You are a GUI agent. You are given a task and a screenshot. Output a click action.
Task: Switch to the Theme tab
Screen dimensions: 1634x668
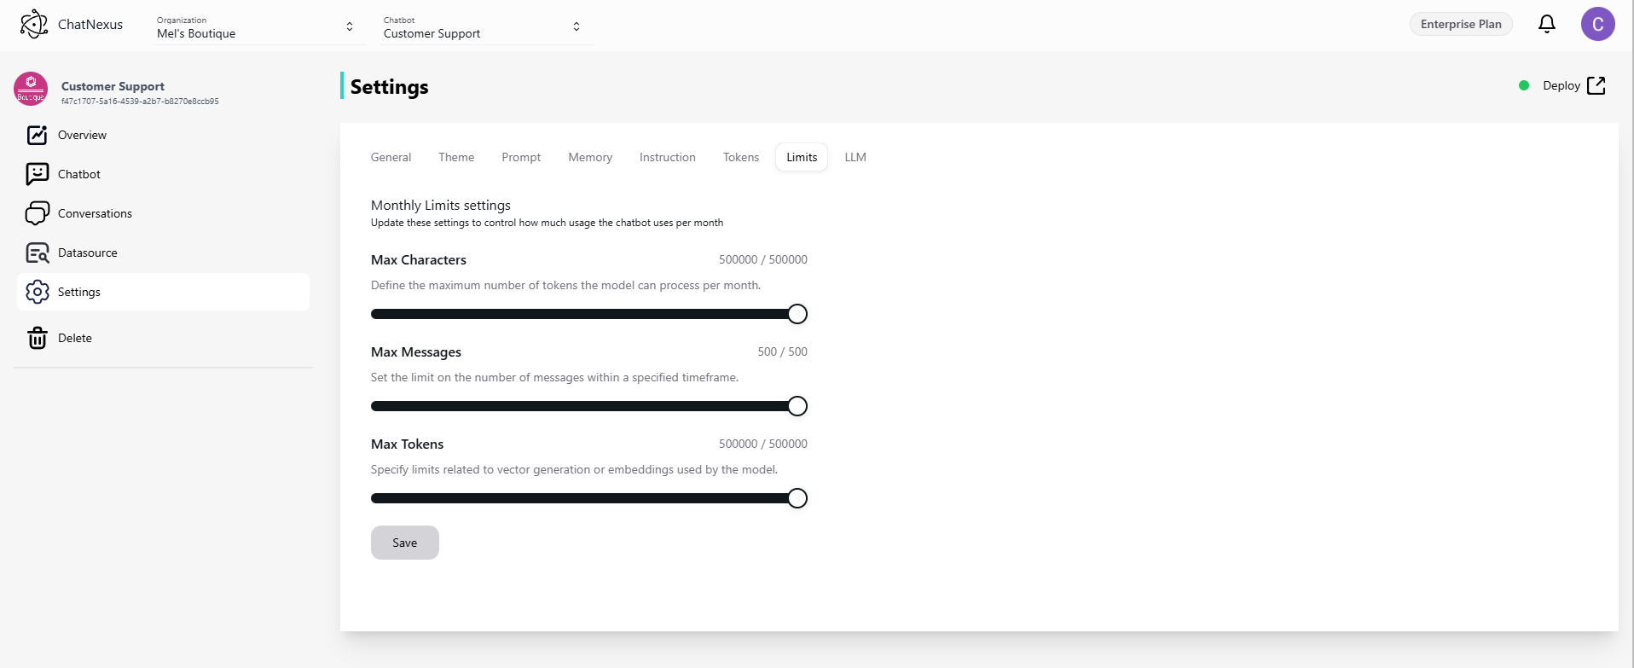tap(456, 157)
